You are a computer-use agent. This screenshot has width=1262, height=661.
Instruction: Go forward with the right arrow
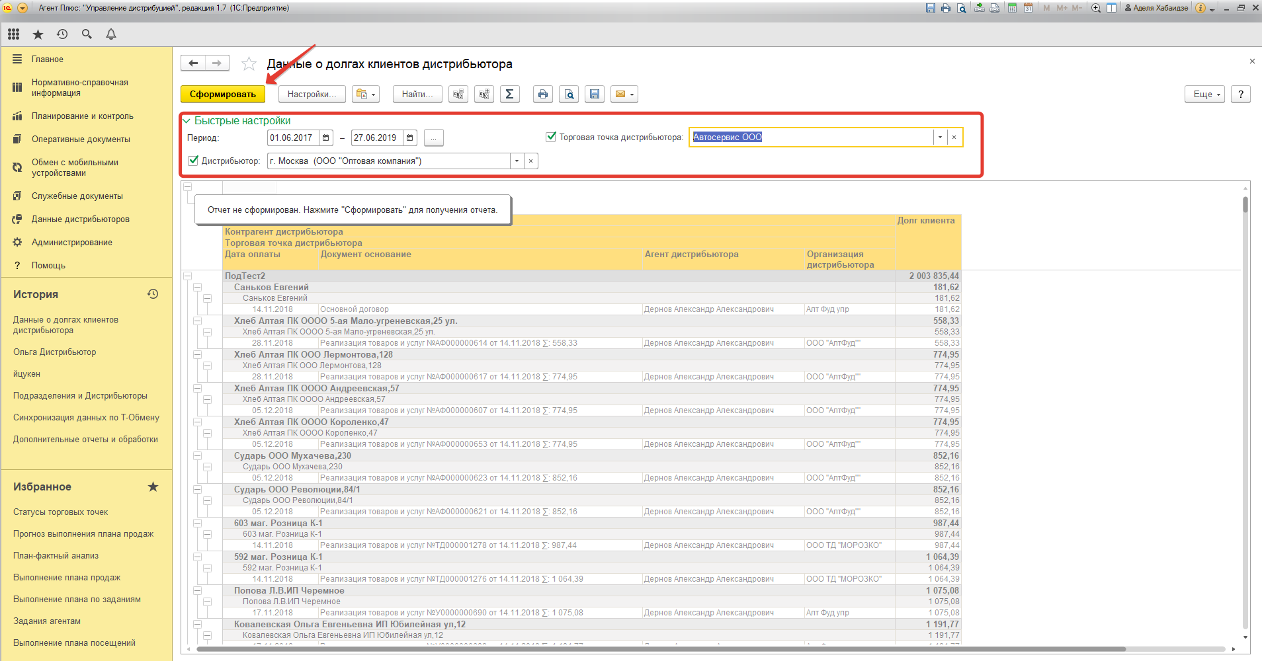217,63
